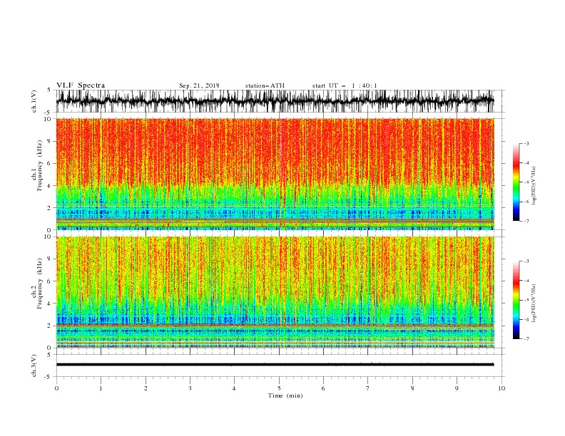Image resolution: width=565 pixels, height=436 pixels.
Task: Select the date text "Sep. 21, 2018"
Action: 199,85
